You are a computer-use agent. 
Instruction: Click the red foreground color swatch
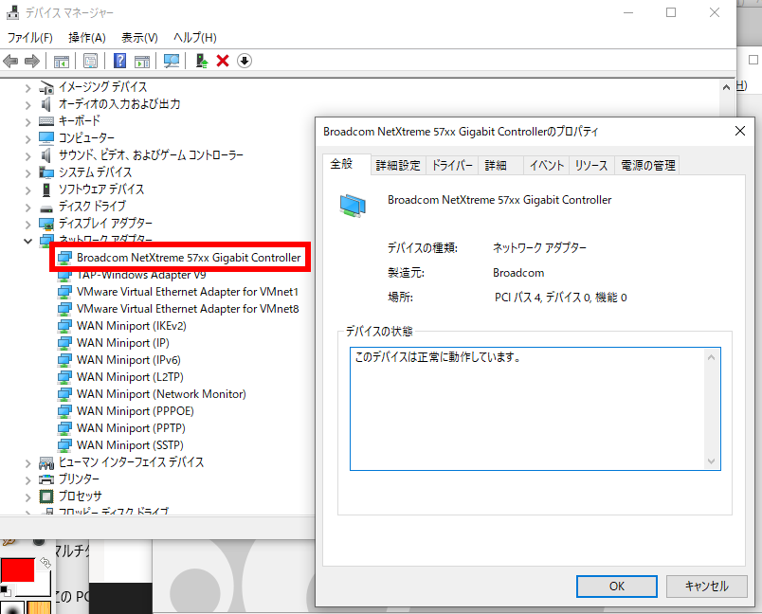pyautogui.click(x=17, y=569)
